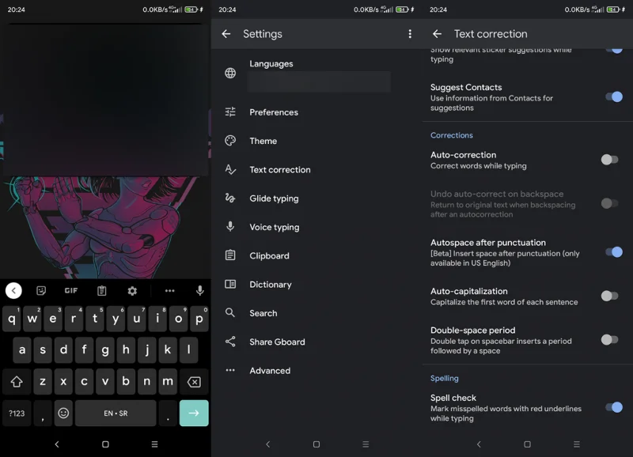Select the Glide typing menu item
Screen dimensions: 633x457
pyautogui.click(x=316, y=198)
